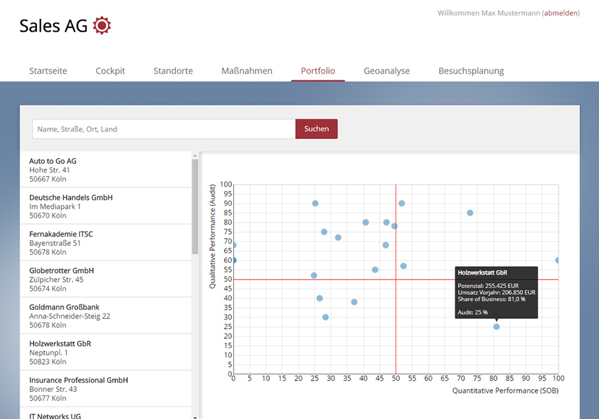Click the data point at SOB 25, Audit 52

click(x=314, y=275)
